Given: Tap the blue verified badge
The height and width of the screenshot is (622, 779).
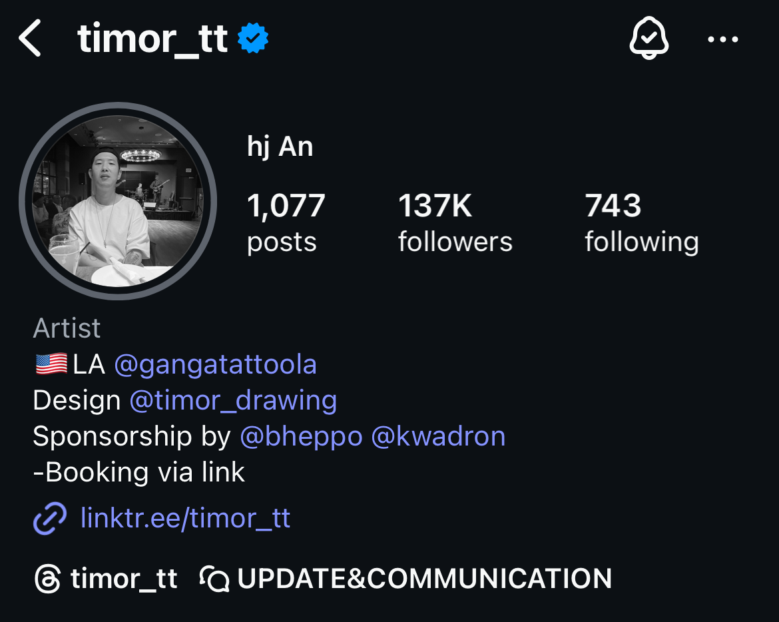Looking at the screenshot, I should (x=253, y=38).
